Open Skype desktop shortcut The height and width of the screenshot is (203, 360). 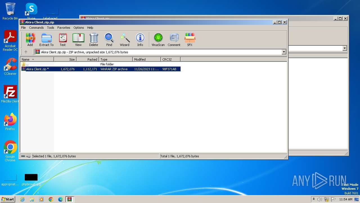31,11
